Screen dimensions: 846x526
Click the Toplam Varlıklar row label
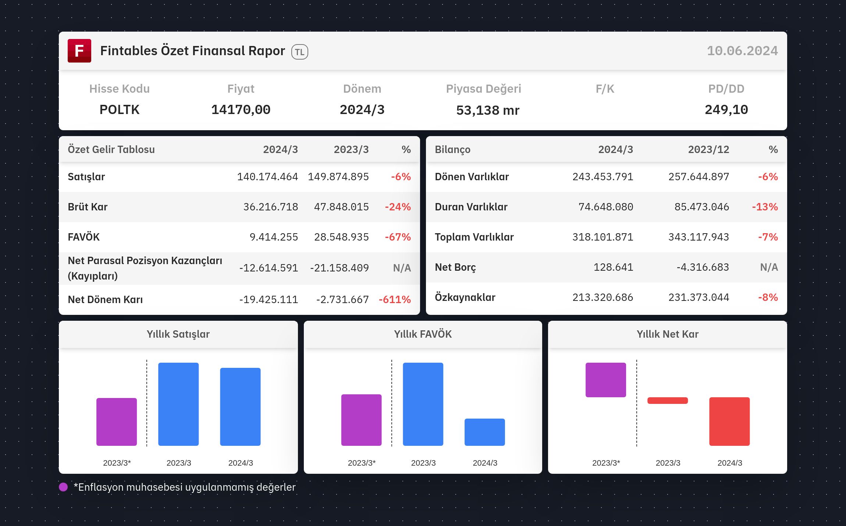474,237
